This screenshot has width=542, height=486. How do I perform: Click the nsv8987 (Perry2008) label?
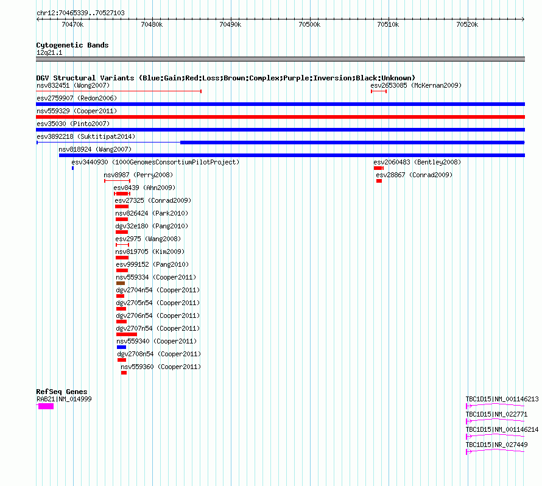pyautogui.click(x=138, y=175)
